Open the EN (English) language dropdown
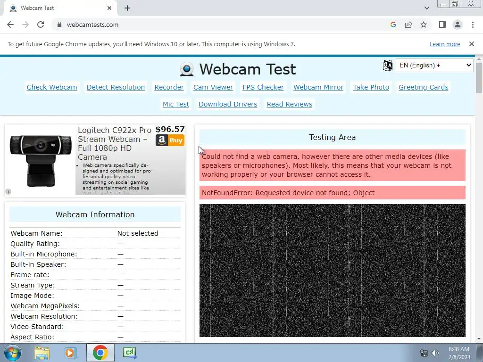The image size is (483, 362). point(434,65)
